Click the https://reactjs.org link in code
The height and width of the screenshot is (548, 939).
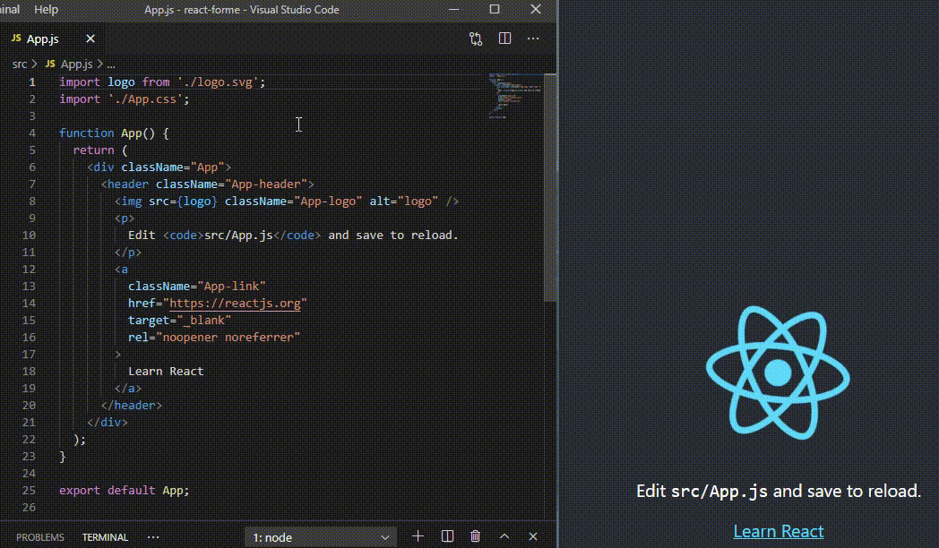(235, 304)
